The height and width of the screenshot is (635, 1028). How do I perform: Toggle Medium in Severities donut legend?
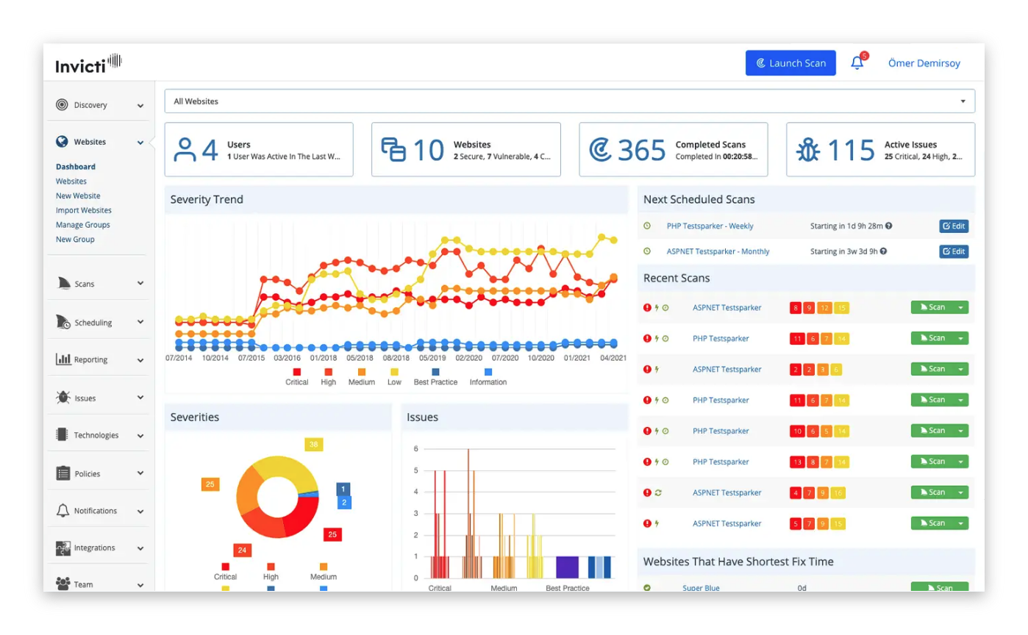click(x=324, y=572)
